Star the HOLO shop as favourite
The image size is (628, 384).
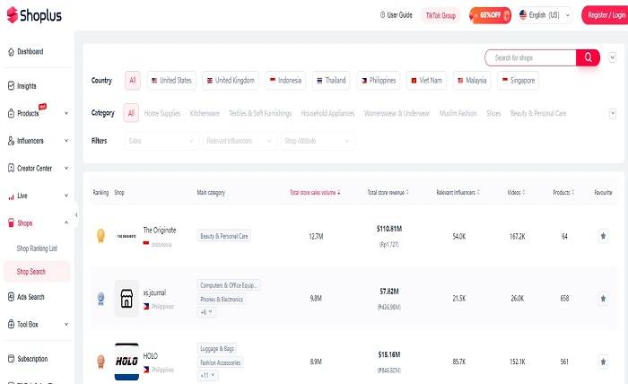[603, 362]
